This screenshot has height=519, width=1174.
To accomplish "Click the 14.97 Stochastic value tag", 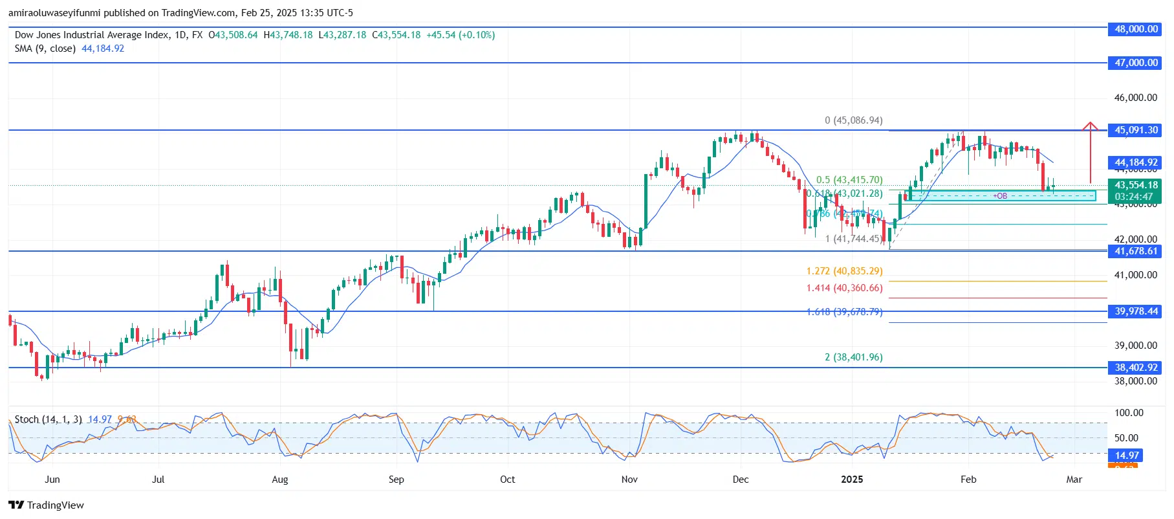I will click(x=1126, y=456).
